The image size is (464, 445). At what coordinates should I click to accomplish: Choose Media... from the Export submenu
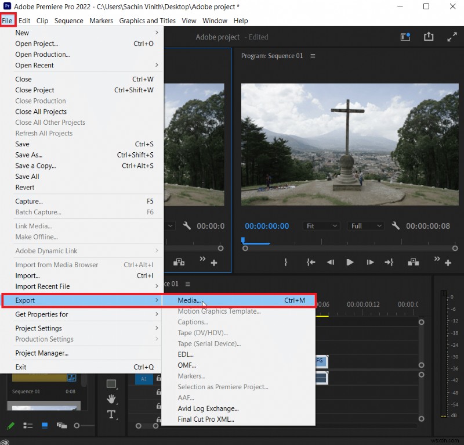pos(189,300)
